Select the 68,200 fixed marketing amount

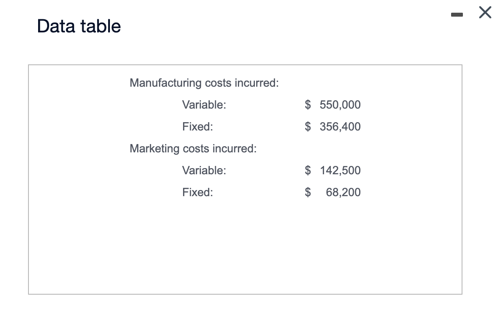tap(343, 192)
